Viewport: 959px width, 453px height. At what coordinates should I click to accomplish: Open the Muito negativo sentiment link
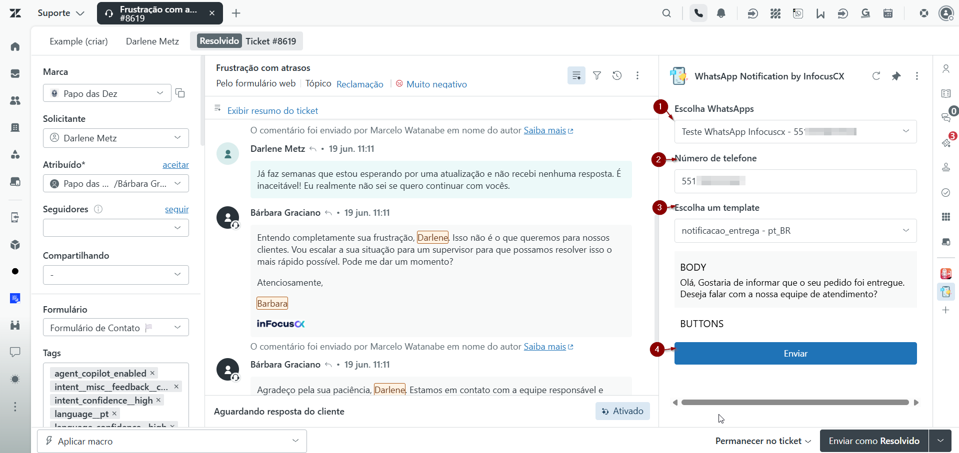[x=436, y=84]
